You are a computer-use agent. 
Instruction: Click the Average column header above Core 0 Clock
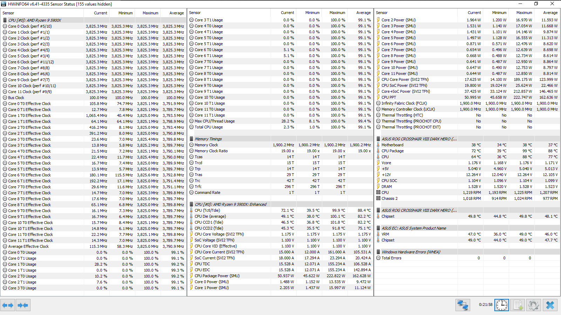tap(174, 13)
